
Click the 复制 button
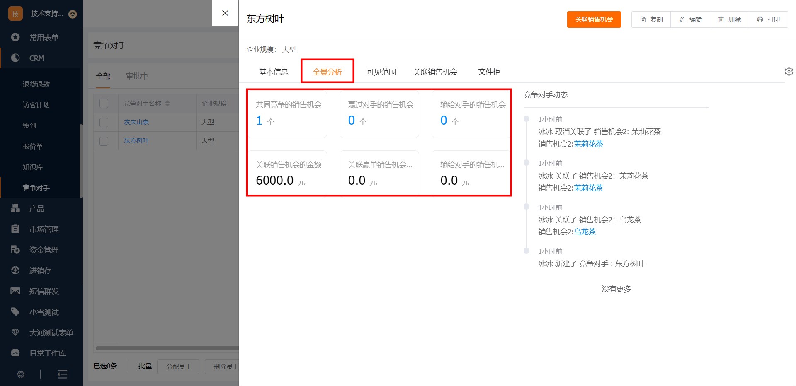(x=651, y=19)
